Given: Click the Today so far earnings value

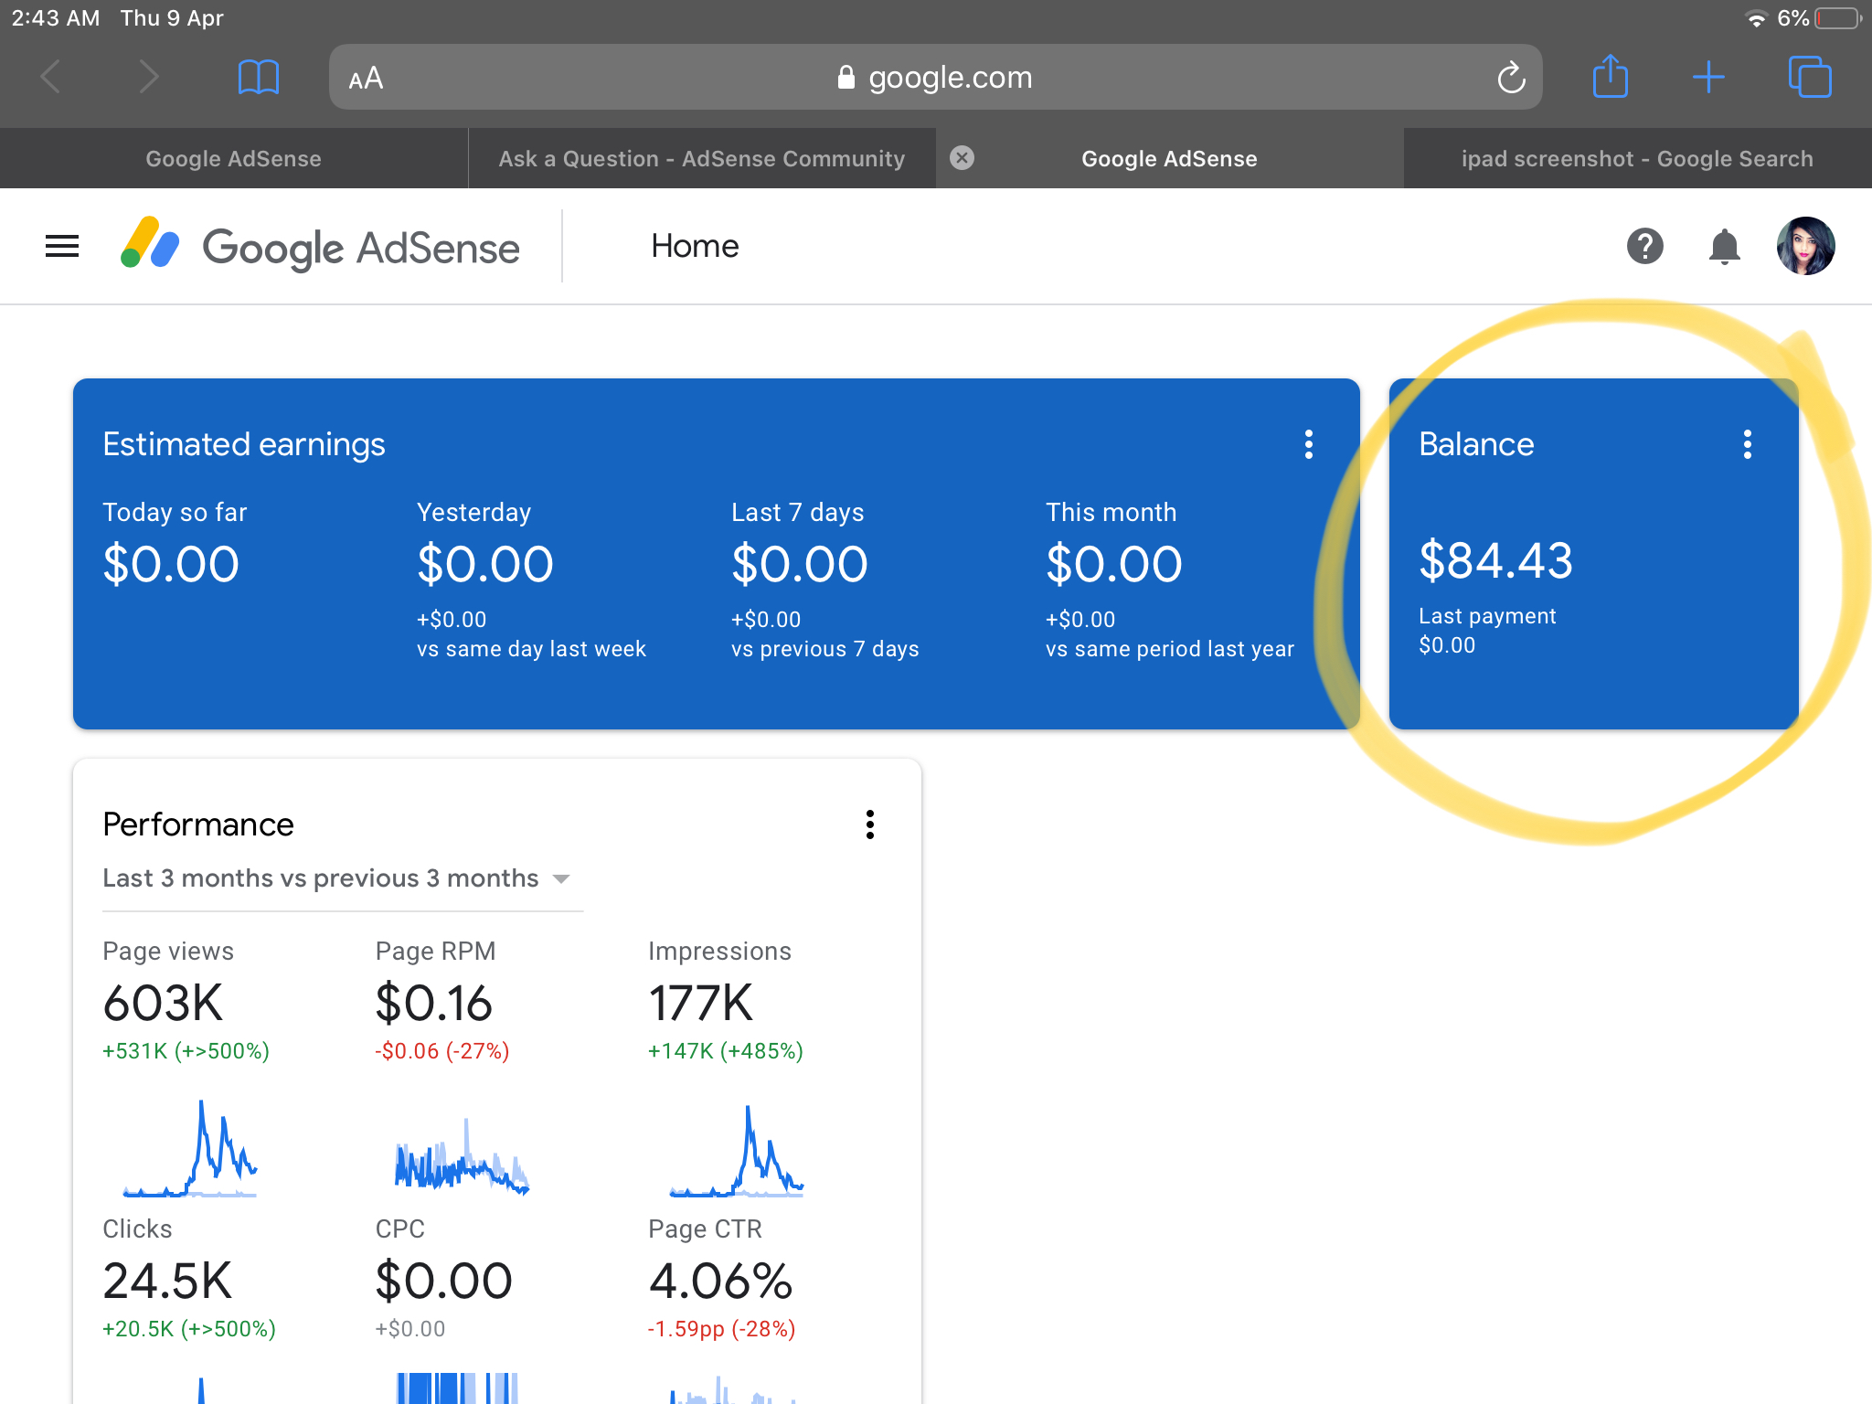Looking at the screenshot, I should pyautogui.click(x=171, y=564).
